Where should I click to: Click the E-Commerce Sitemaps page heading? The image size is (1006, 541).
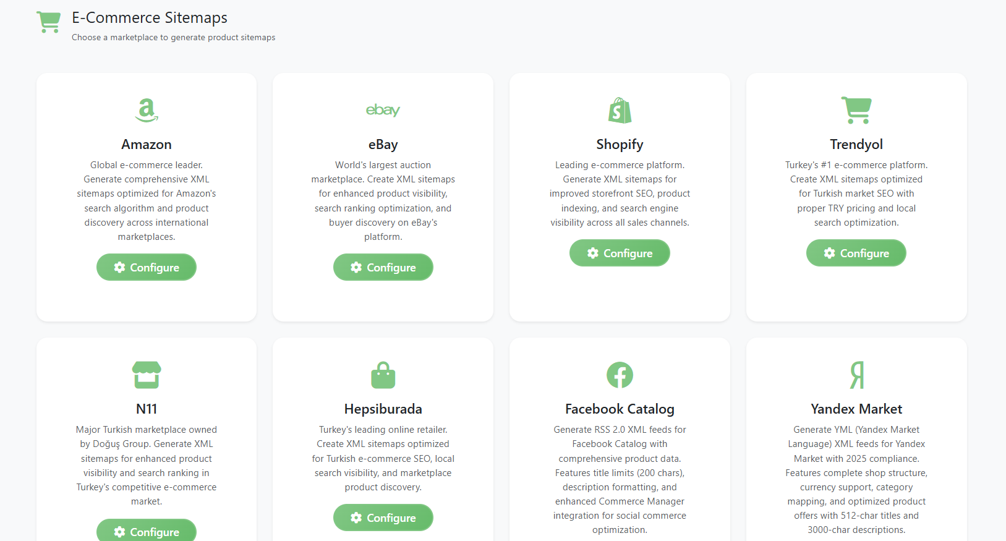(x=150, y=18)
